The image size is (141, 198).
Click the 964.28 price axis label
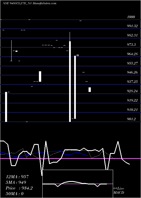click(x=132, y=54)
